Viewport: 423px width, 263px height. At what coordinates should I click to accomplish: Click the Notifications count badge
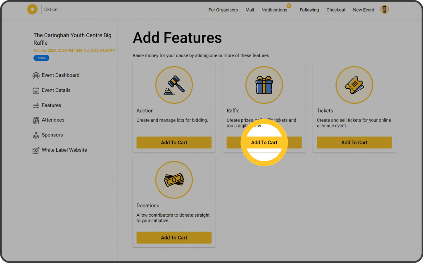click(x=289, y=6)
